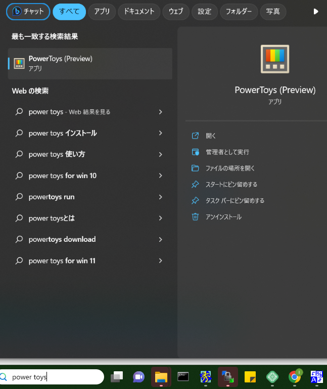Image resolution: width=327 pixels, height=389 pixels.
Task: Open the green diamond app taskbar icon
Action: click(272, 377)
